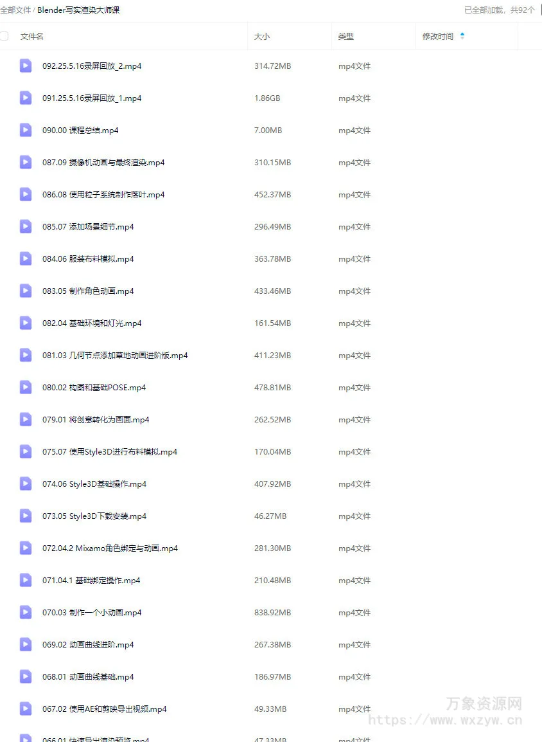The height and width of the screenshot is (742, 542).
Task: Open 067.02 使用AE和剪映导出视频.mp4
Action: point(105,709)
